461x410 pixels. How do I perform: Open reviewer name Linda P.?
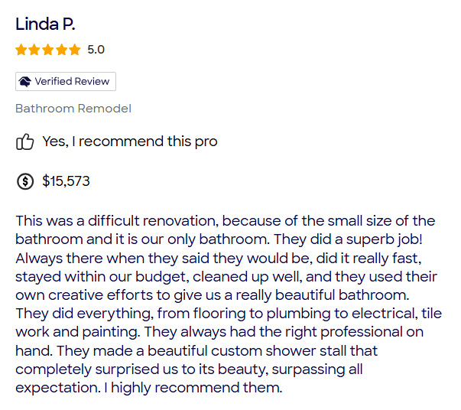pos(45,24)
